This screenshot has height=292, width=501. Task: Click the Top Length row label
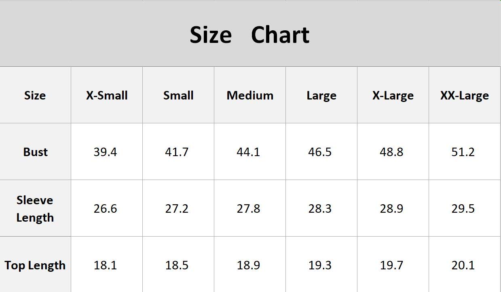(35, 265)
